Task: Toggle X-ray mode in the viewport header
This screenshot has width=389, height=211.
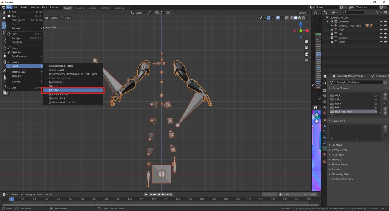Action: pyautogui.click(x=287, y=17)
